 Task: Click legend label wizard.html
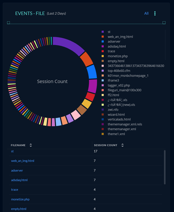point(116,115)
